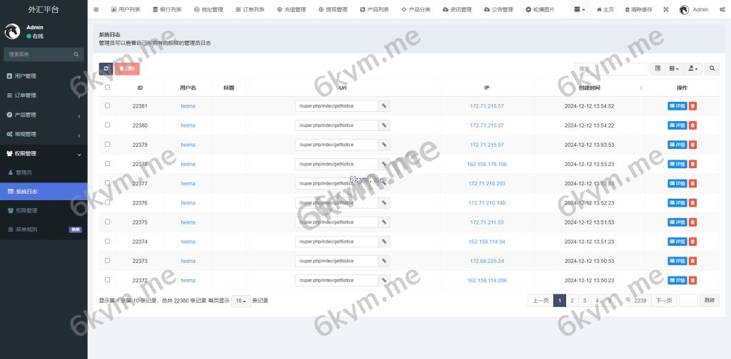The height and width of the screenshot is (359, 731).
Task: Click the magnifier search icon above the table
Action: coord(712,69)
